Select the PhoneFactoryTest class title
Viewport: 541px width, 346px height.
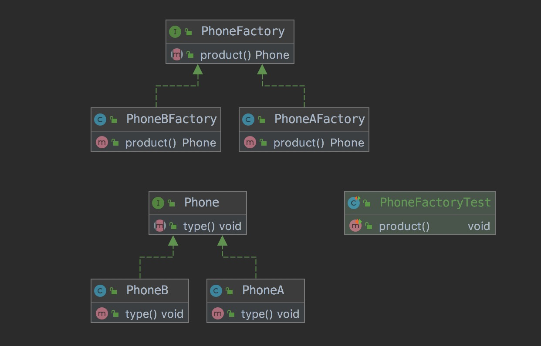tap(435, 203)
